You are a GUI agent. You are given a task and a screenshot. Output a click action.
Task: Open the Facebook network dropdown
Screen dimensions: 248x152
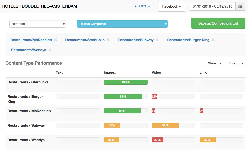tap(172, 6)
